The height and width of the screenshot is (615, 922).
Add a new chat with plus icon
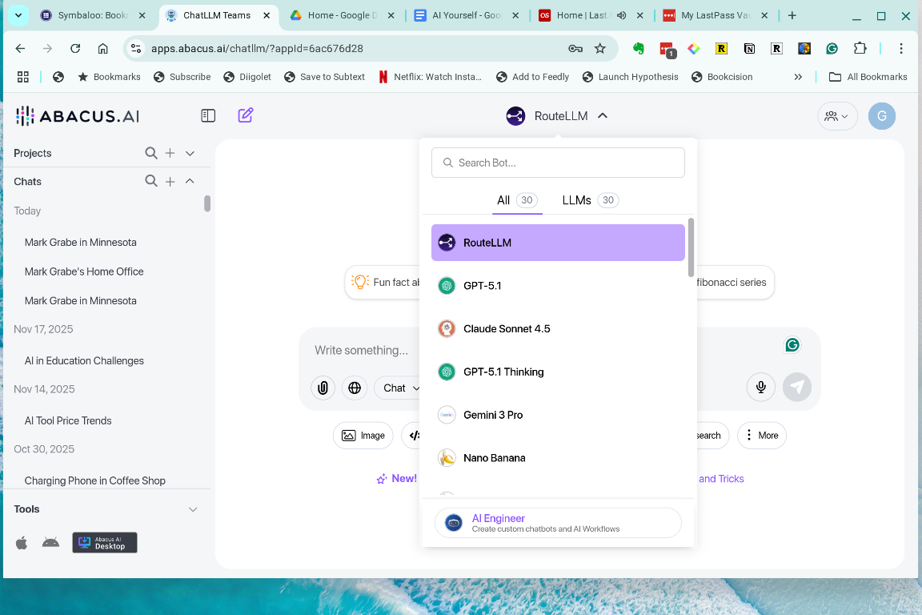coord(170,182)
